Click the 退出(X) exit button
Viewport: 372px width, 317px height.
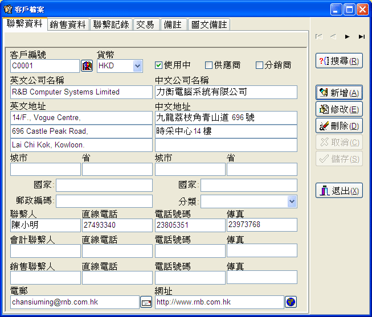(x=339, y=191)
